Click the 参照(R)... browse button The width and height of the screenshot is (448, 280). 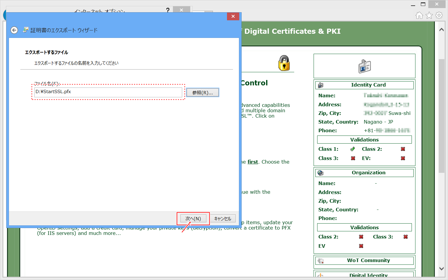click(202, 93)
